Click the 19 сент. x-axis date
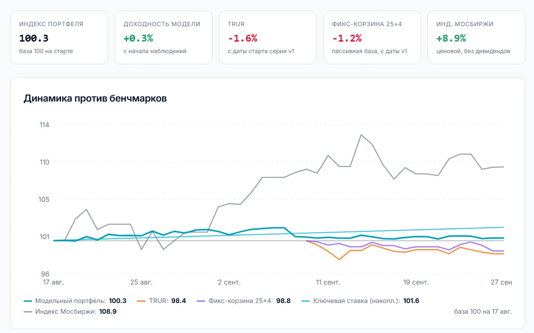This screenshot has height=333, width=534. click(x=416, y=282)
